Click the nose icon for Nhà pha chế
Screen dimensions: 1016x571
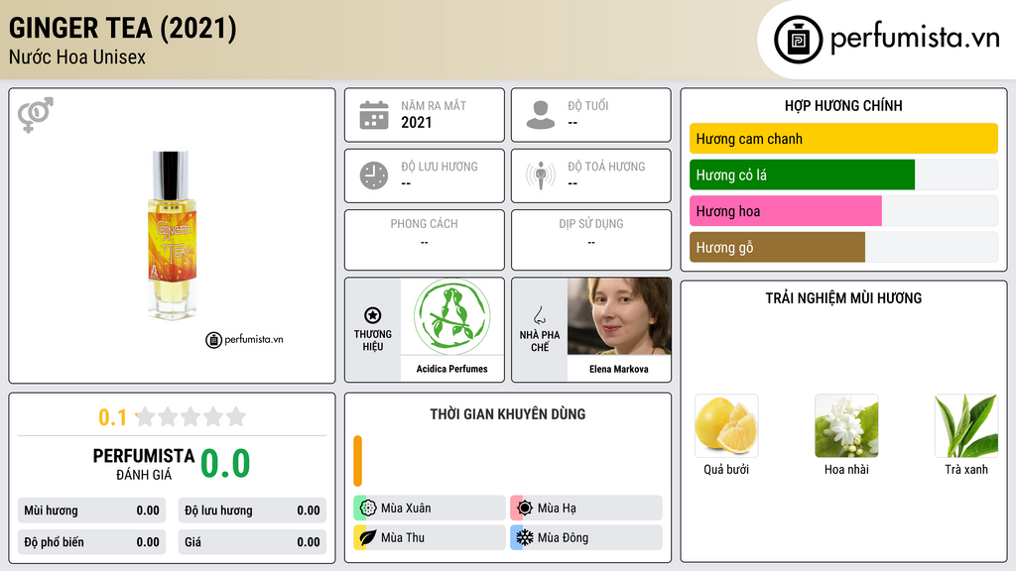(539, 315)
